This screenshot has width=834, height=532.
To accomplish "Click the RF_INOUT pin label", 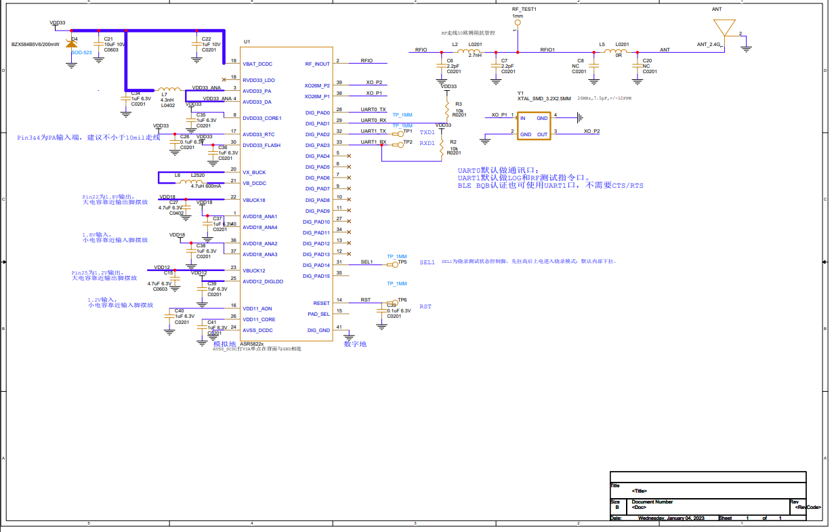I will coord(317,64).
